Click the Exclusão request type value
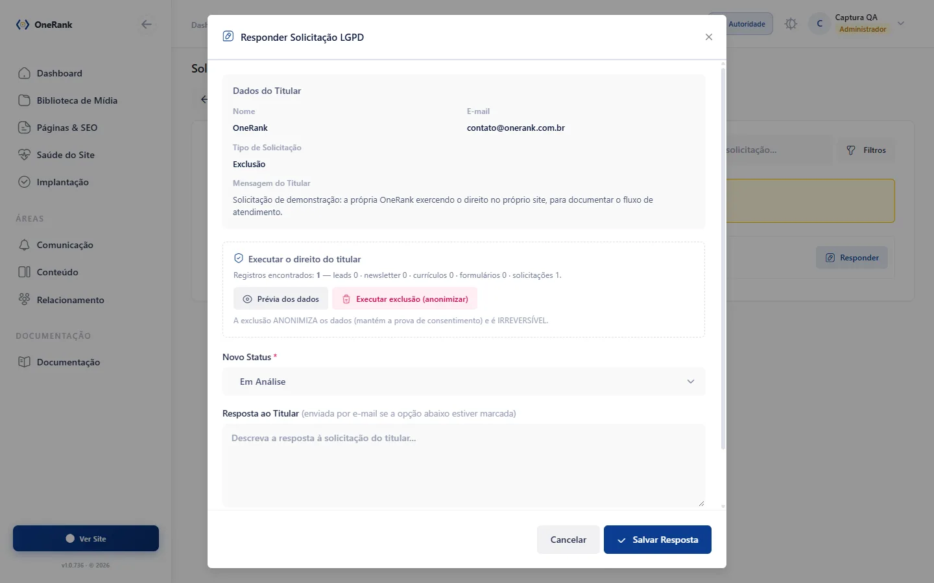The width and height of the screenshot is (934, 583). pyautogui.click(x=249, y=164)
